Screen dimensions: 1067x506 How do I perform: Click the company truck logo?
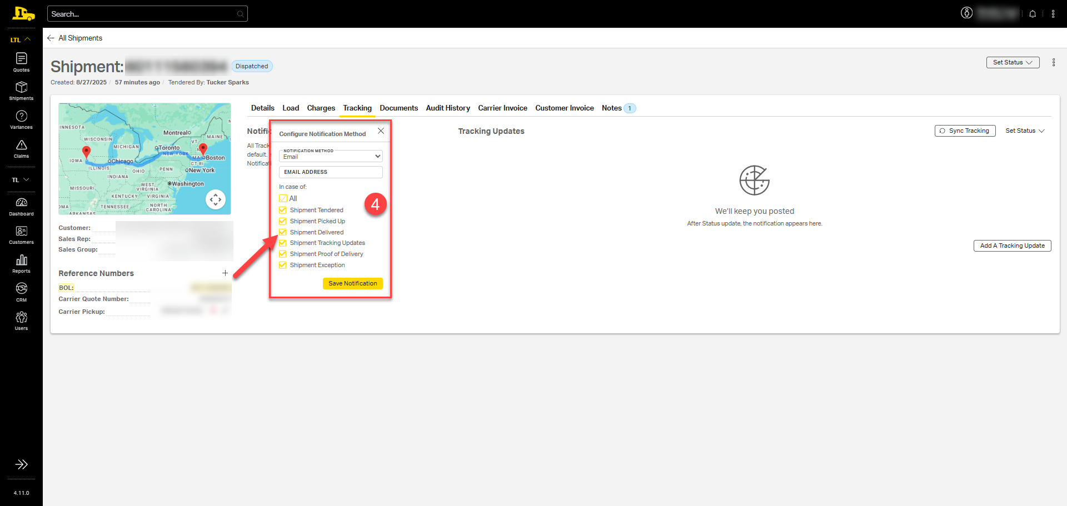pos(23,13)
